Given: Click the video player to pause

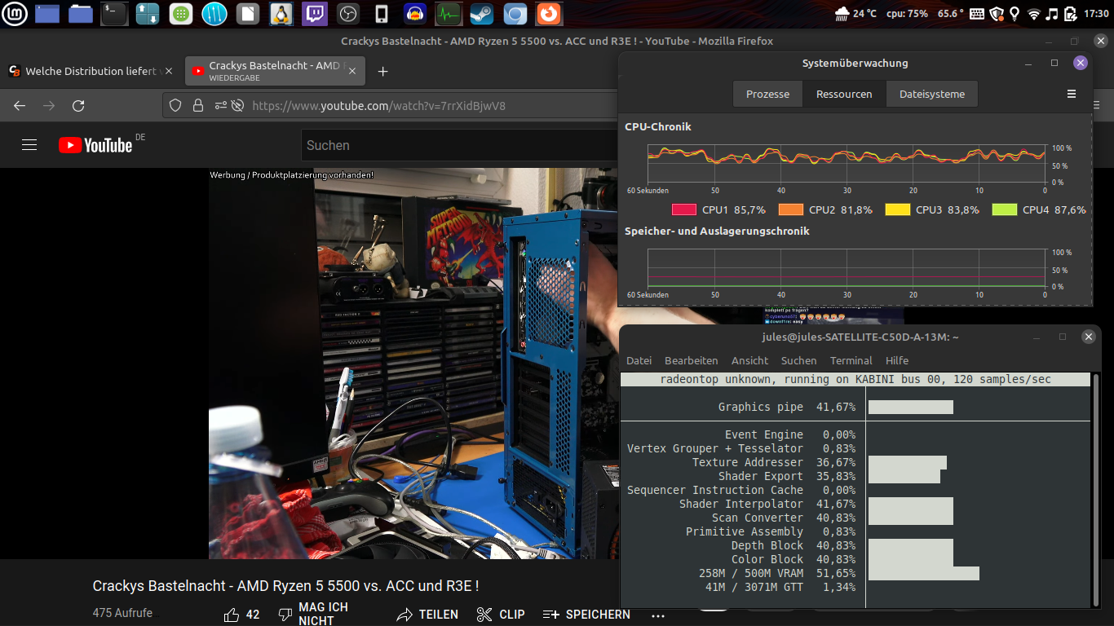Looking at the screenshot, I should (413, 364).
